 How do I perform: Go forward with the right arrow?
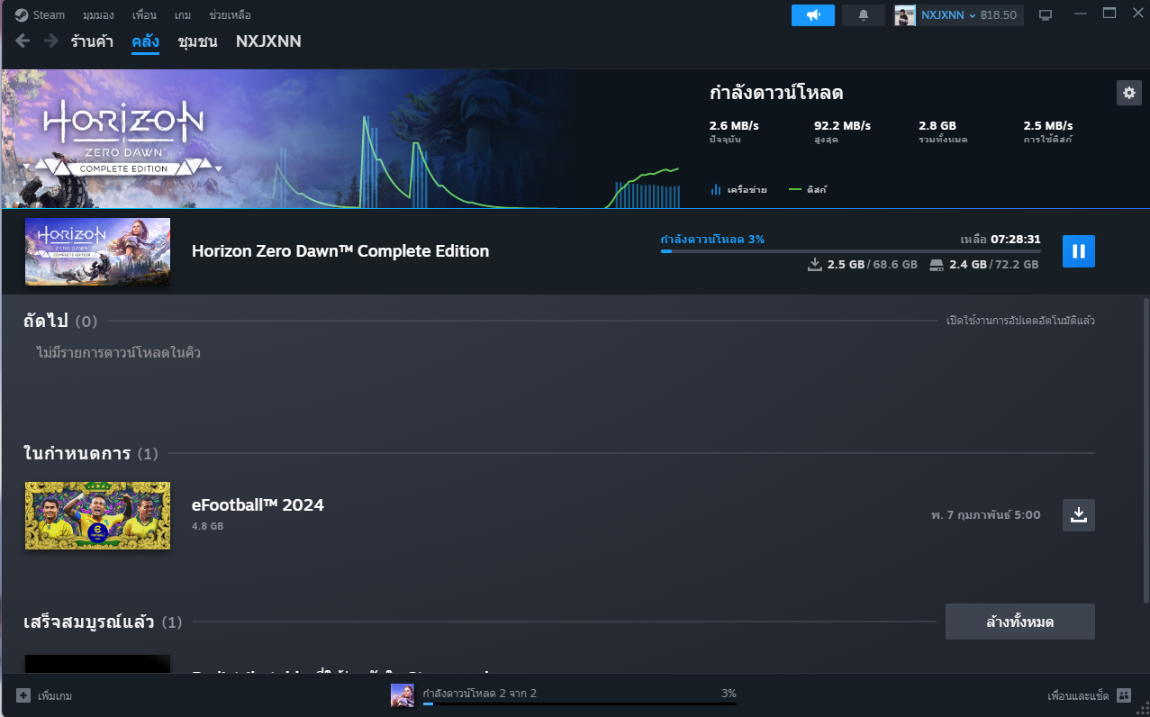(51, 41)
